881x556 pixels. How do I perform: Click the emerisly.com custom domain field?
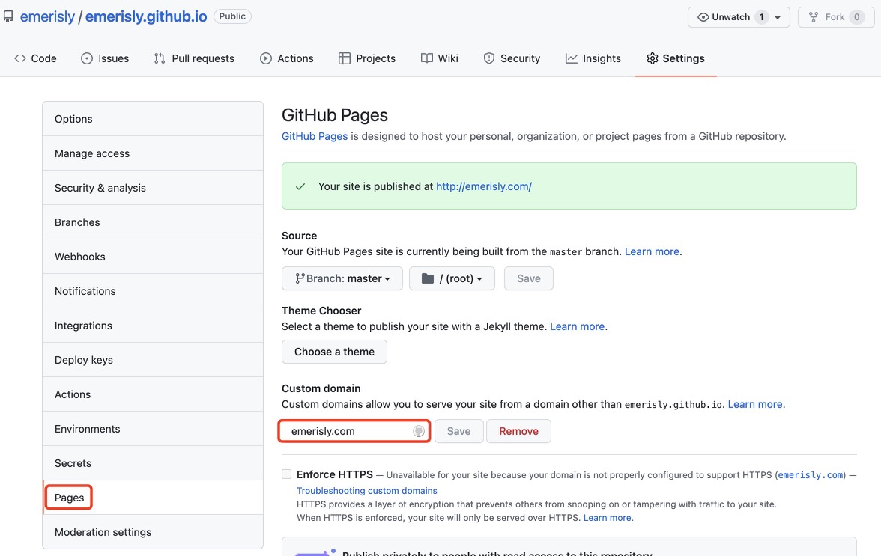[x=348, y=431]
